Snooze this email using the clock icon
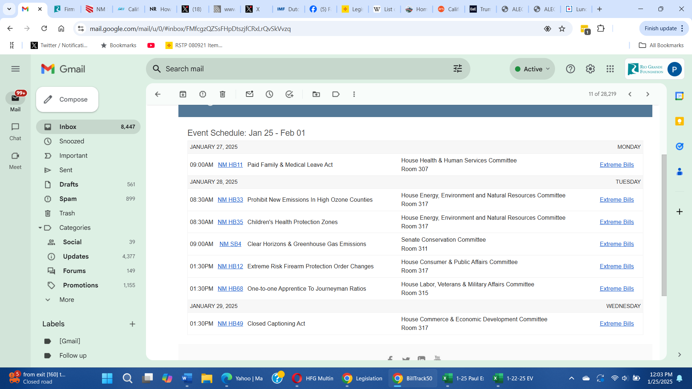The height and width of the screenshot is (389, 692). click(269, 94)
